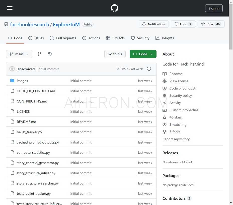Open the Insights tab
This screenshot has width=233, height=205.
point(165,38)
